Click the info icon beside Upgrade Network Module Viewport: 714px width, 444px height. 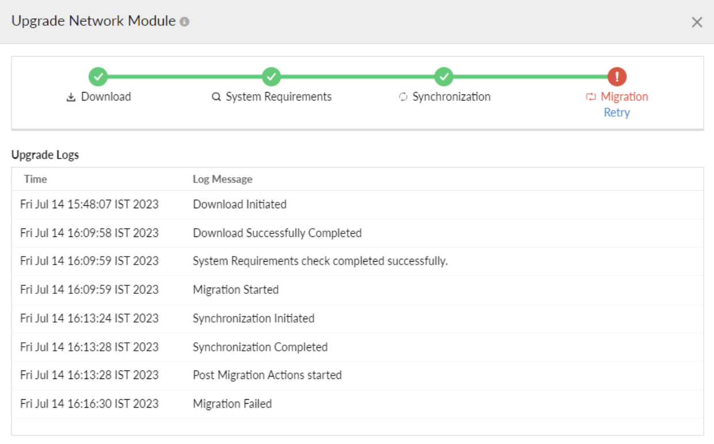184,22
